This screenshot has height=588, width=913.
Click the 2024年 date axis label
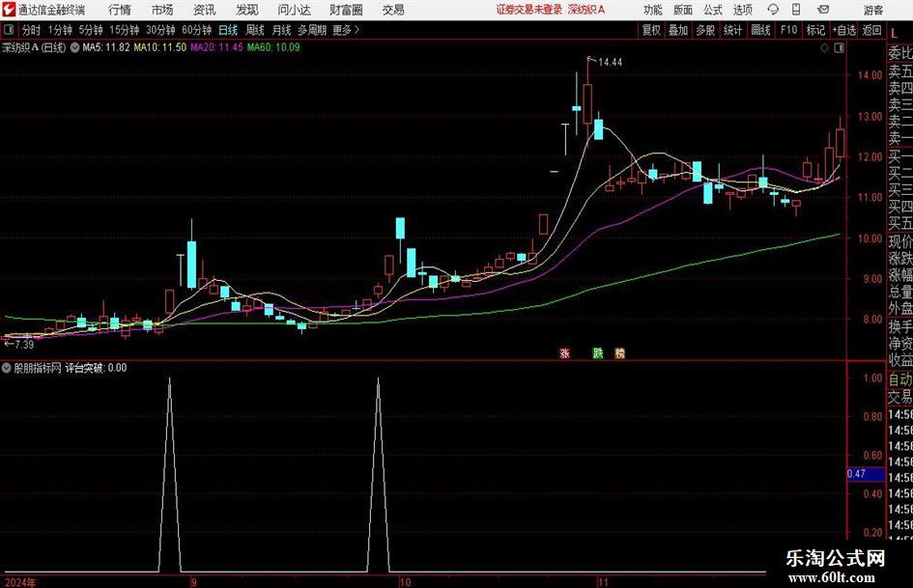[20, 582]
